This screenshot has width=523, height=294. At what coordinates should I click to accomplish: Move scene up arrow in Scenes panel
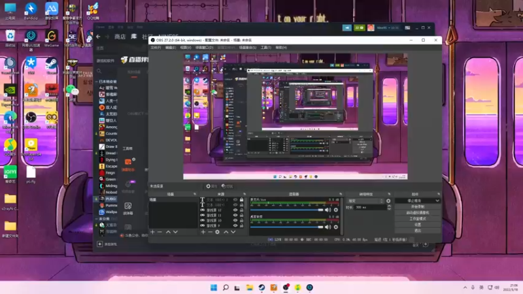[x=168, y=232]
